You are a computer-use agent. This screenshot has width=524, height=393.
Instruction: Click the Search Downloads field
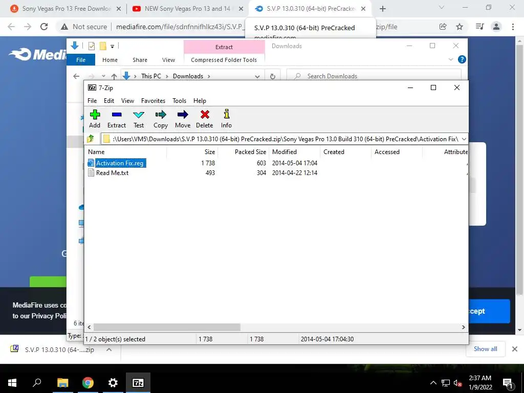click(374, 76)
